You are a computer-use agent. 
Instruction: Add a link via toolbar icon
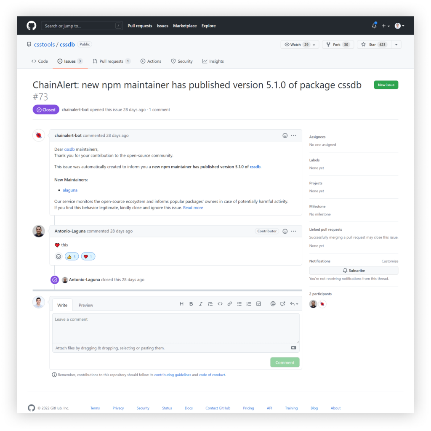click(x=229, y=304)
